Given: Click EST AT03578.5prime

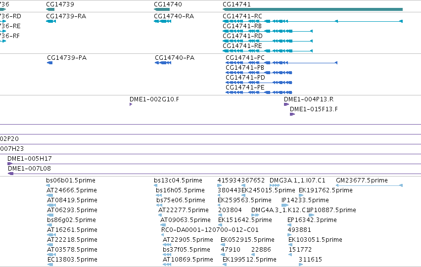Looking at the screenshot, I should (72, 250).
